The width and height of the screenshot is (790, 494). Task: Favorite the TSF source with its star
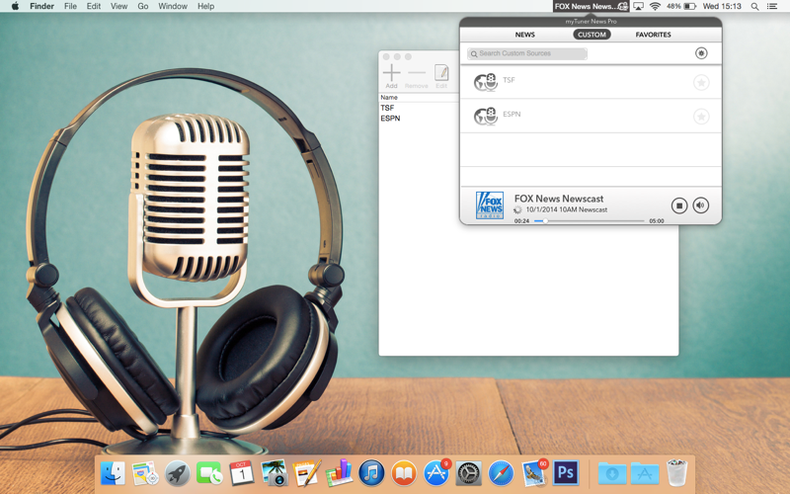click(701, 82)
